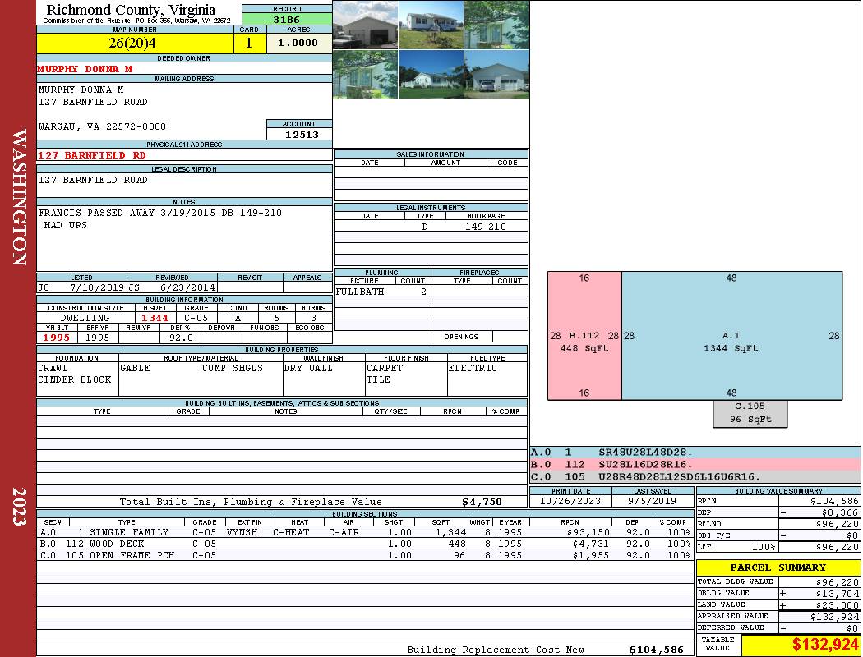Select the blue A.1 1344 SqFt sketch area
This screenshot has width=863, height=657.
coord(732,335)
